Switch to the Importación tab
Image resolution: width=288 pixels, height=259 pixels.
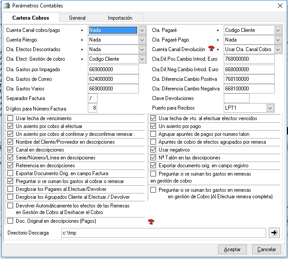pyautogui.click(x=120, y=18)
